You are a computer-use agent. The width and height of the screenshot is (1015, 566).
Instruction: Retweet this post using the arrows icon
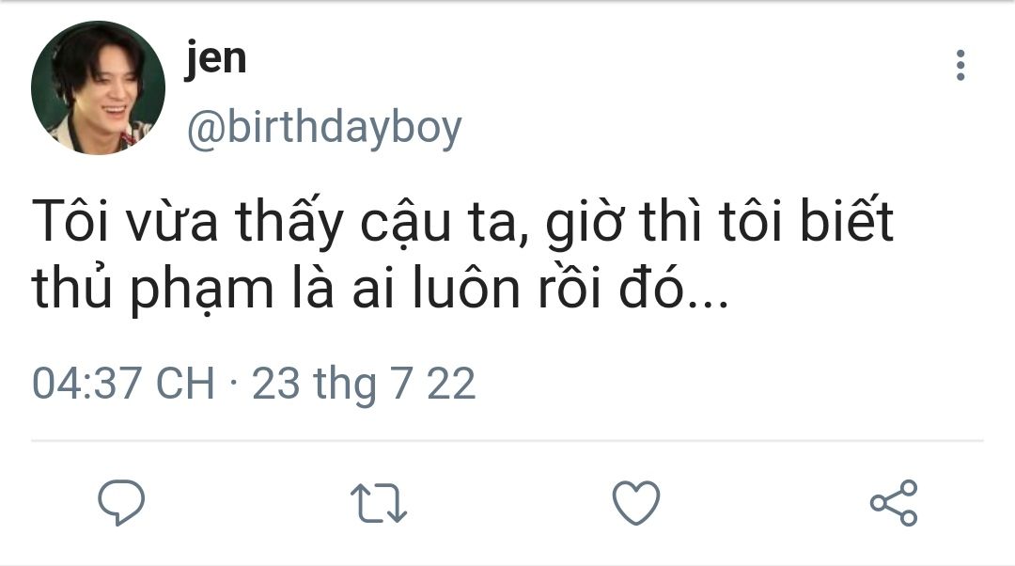[379, 503]
